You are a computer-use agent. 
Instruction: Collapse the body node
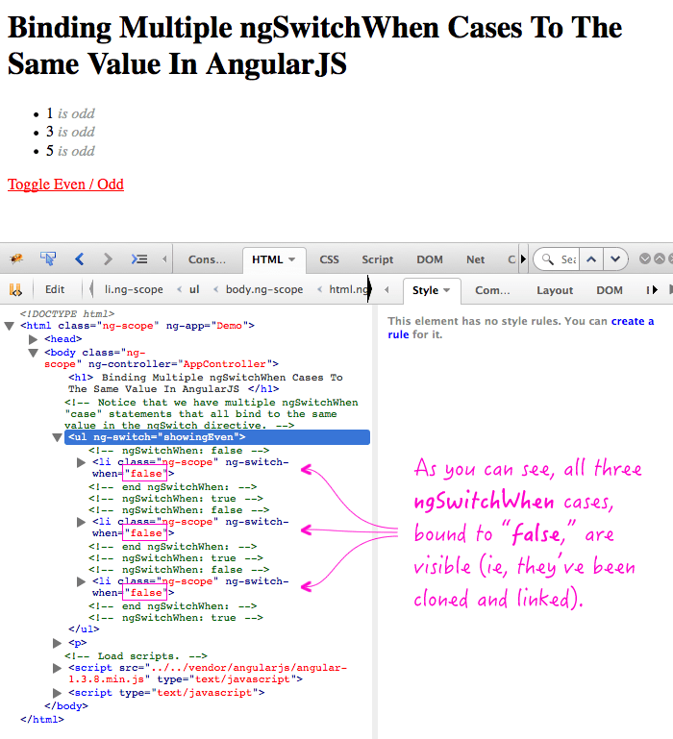coord(33,353)
